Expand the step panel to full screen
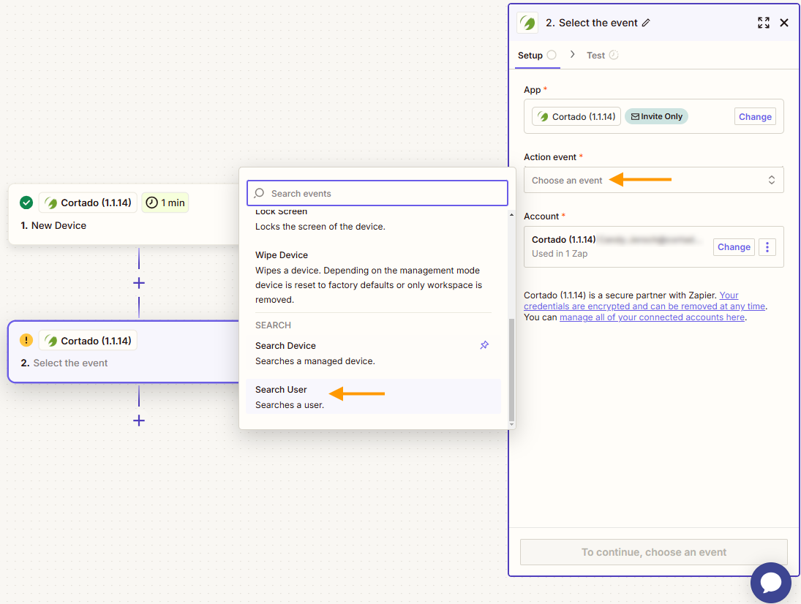This screenshot has height=604, width=801. (763, 23)
